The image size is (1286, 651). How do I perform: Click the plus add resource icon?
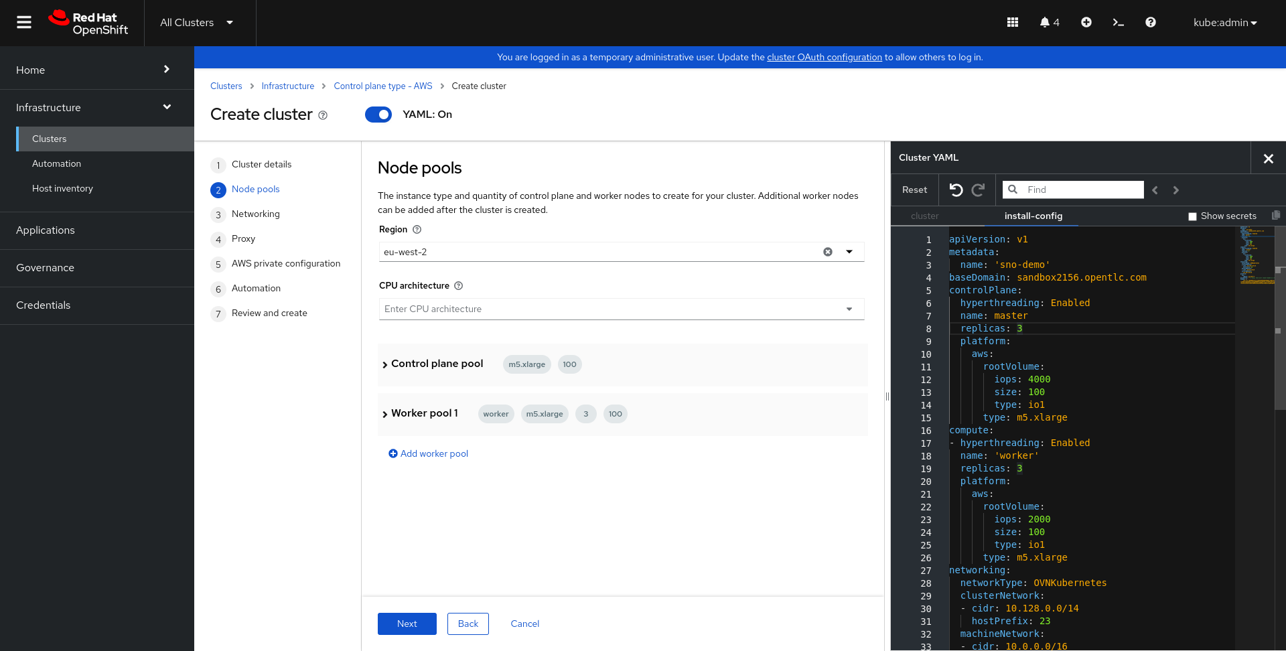coord(1086,22)
